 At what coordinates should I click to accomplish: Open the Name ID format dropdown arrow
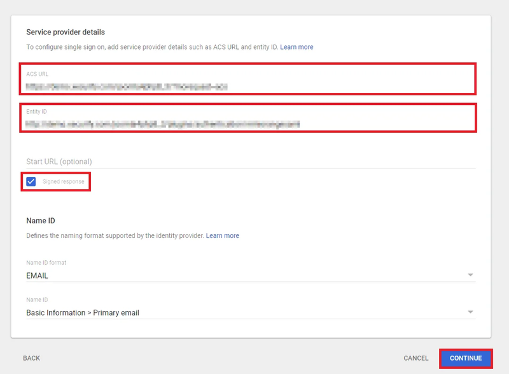click(470, 275)
